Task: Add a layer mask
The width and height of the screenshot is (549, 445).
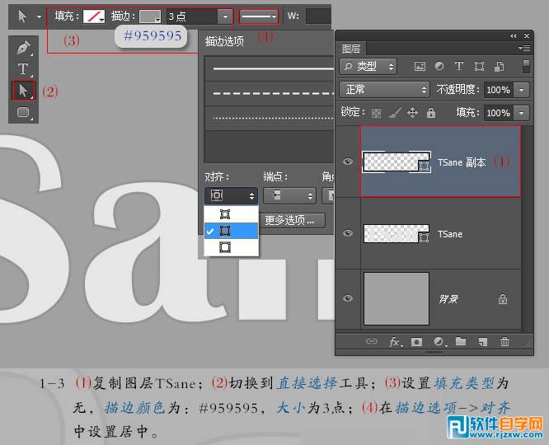Action: click(416, 342)
